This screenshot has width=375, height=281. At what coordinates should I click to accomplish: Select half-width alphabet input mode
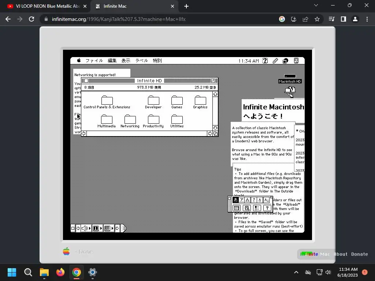click(x=260, y=200)
